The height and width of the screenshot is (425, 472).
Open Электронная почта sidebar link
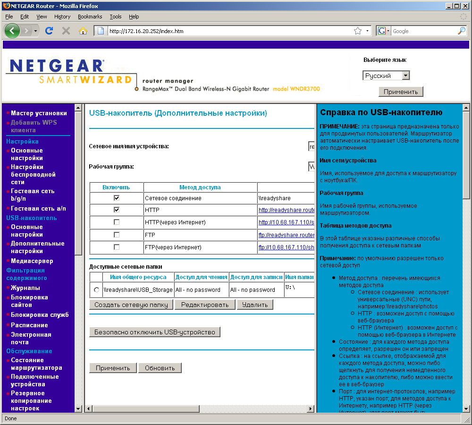point(31,339)
